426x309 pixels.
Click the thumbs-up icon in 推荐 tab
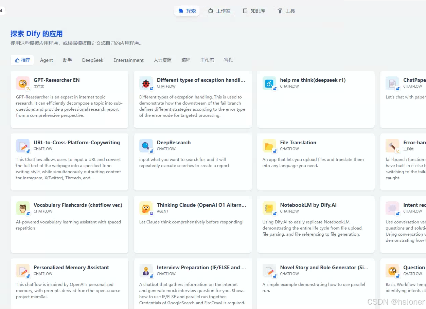click(17, 60)
